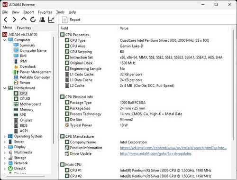This screenshot has height=180, width=237.
Task: Expand the Network node
Action: tap(5, 163)
